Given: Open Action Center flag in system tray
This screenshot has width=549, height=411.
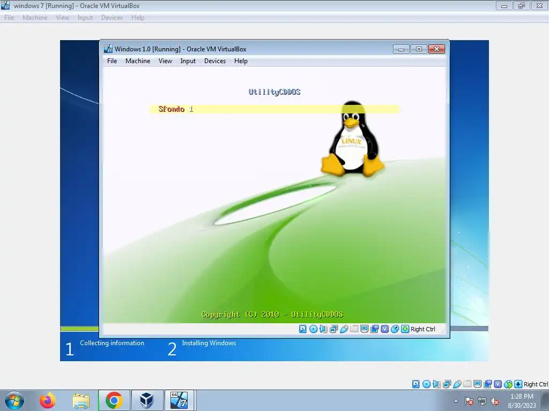Looking at the screenshot, I should point(469,401).
